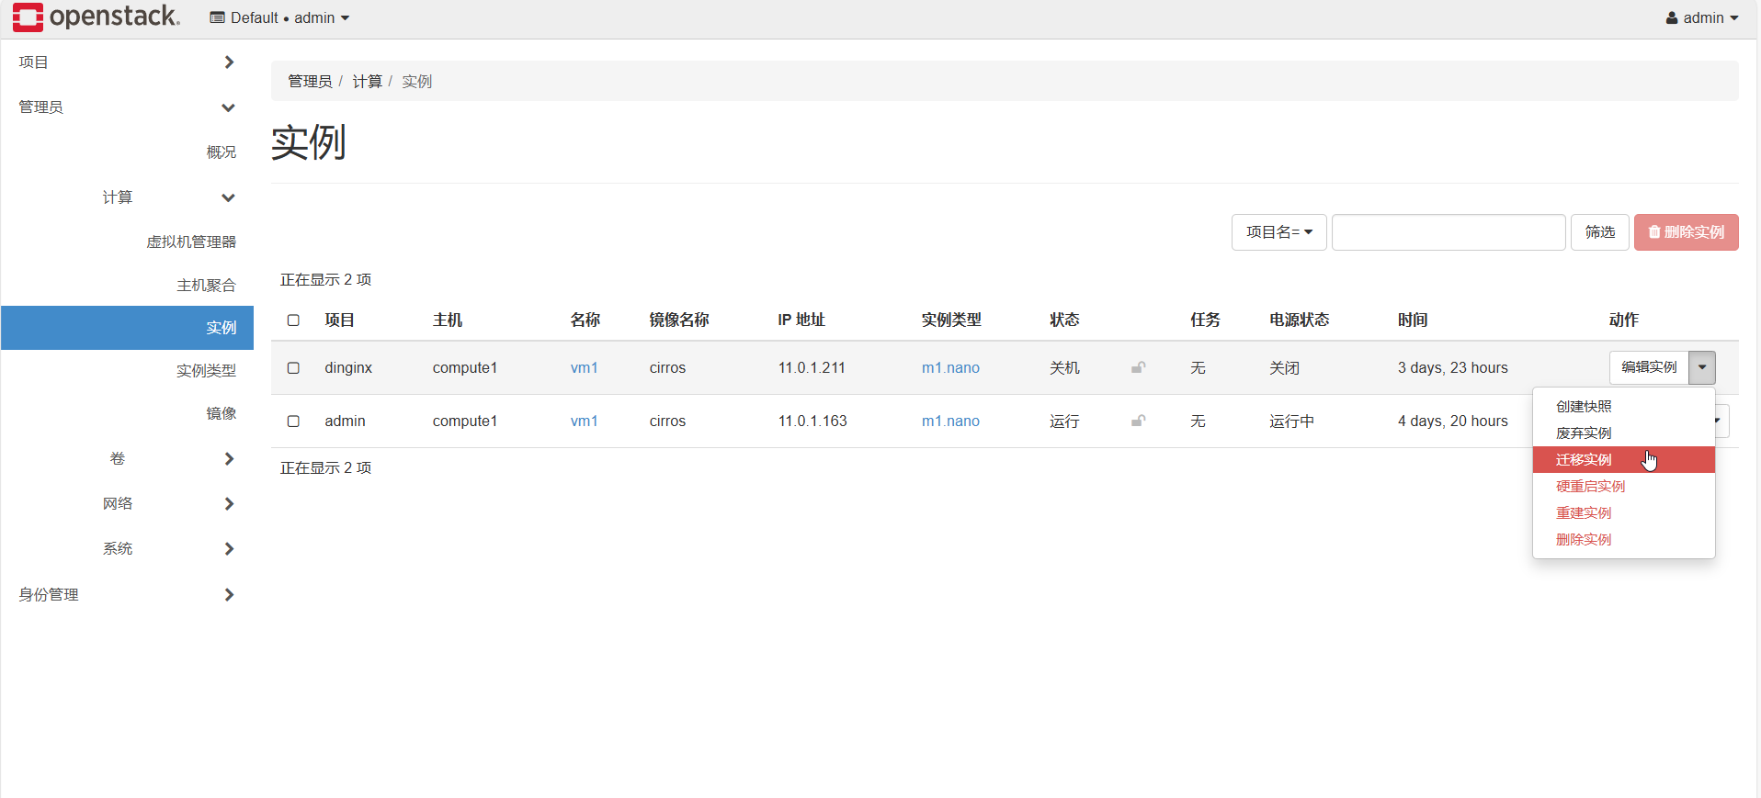
Task: Click the dinginx project name cell
Action: (x=348, y=367)
